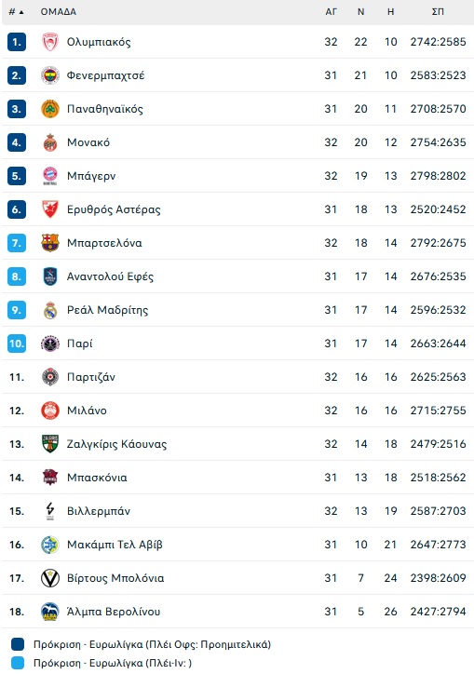Sort by the ΣΠ points header
474x674 pixels.
point(438,12)
